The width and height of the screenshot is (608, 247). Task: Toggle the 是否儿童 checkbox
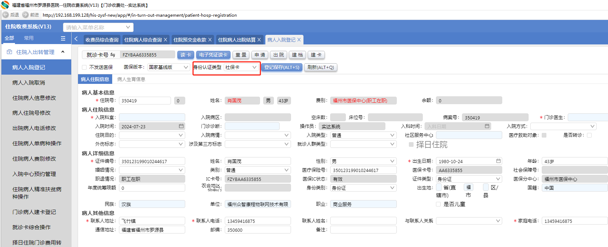click(x=438, y=204)
